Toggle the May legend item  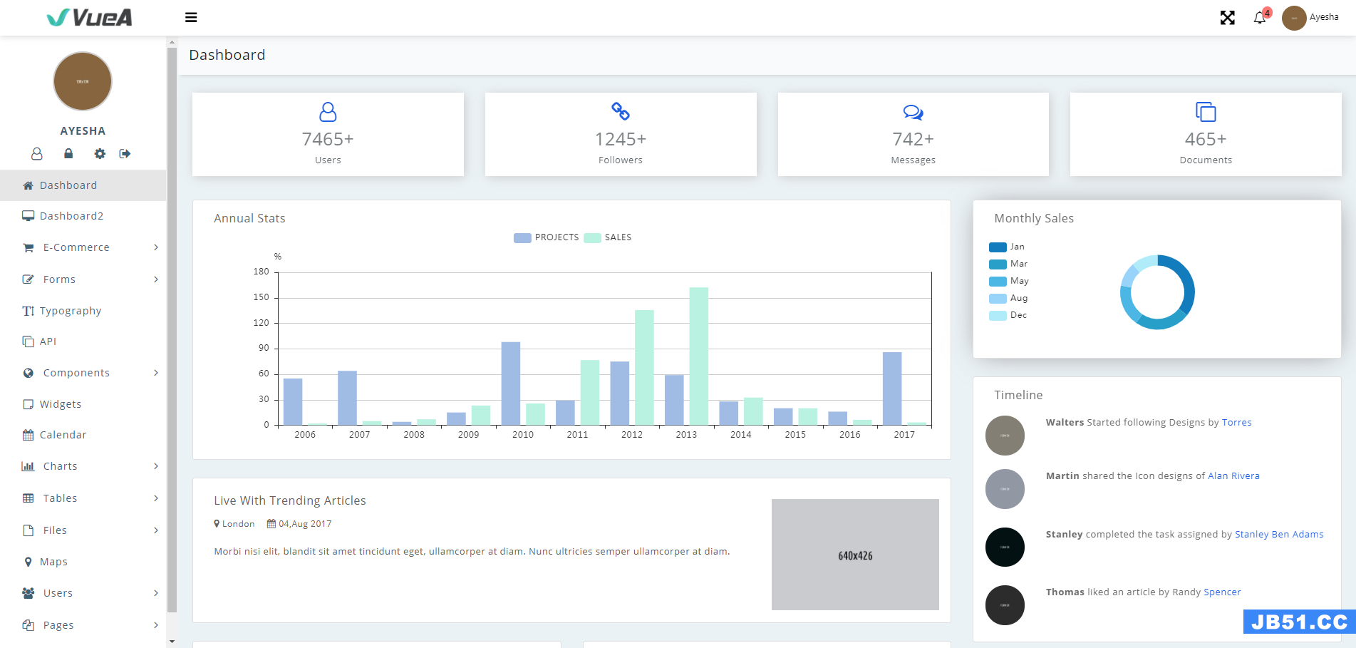tap(1008, 281)
